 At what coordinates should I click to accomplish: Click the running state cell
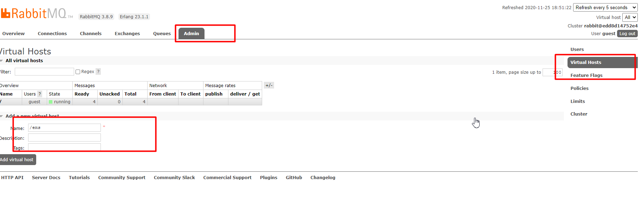click(x=60, y=102)
